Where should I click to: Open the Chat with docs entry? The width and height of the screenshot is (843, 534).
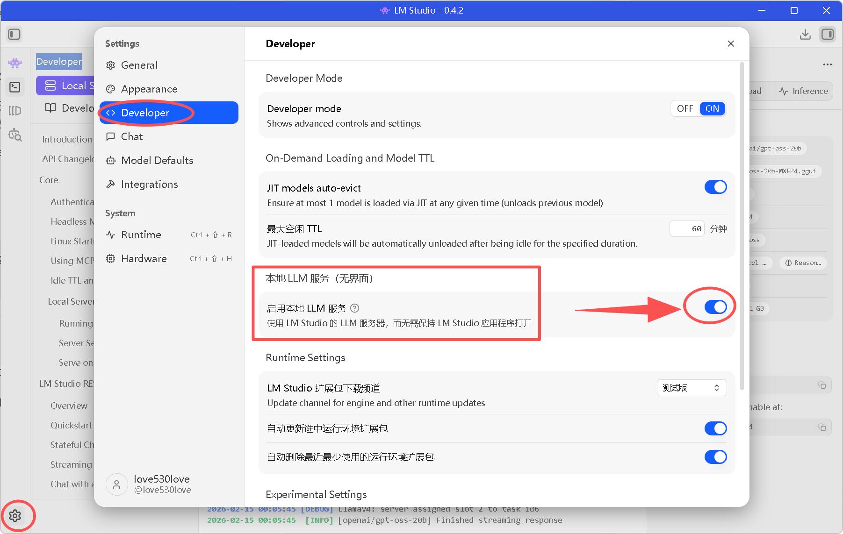point(72,484)
